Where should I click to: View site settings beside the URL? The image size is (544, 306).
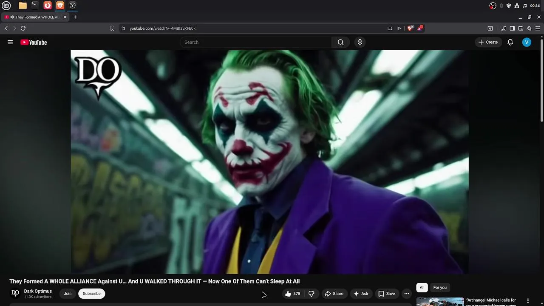click(x=124, y=28)
